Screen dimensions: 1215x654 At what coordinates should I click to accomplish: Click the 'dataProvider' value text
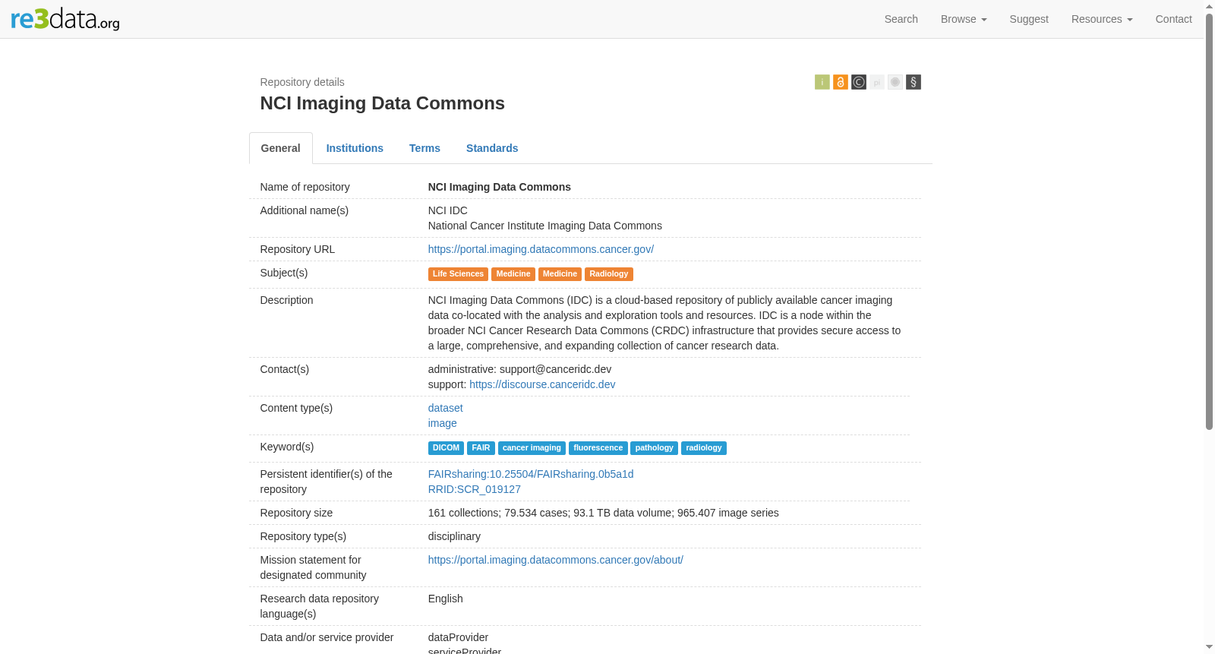point(458,637)
